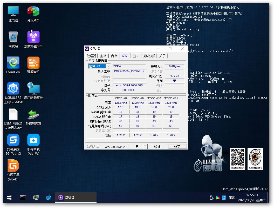The height and width of the screenshot is (208, 274).
Task: Open the 分区工具 (Alt+D) desktop icon
Action: click(x=13, y=168)
